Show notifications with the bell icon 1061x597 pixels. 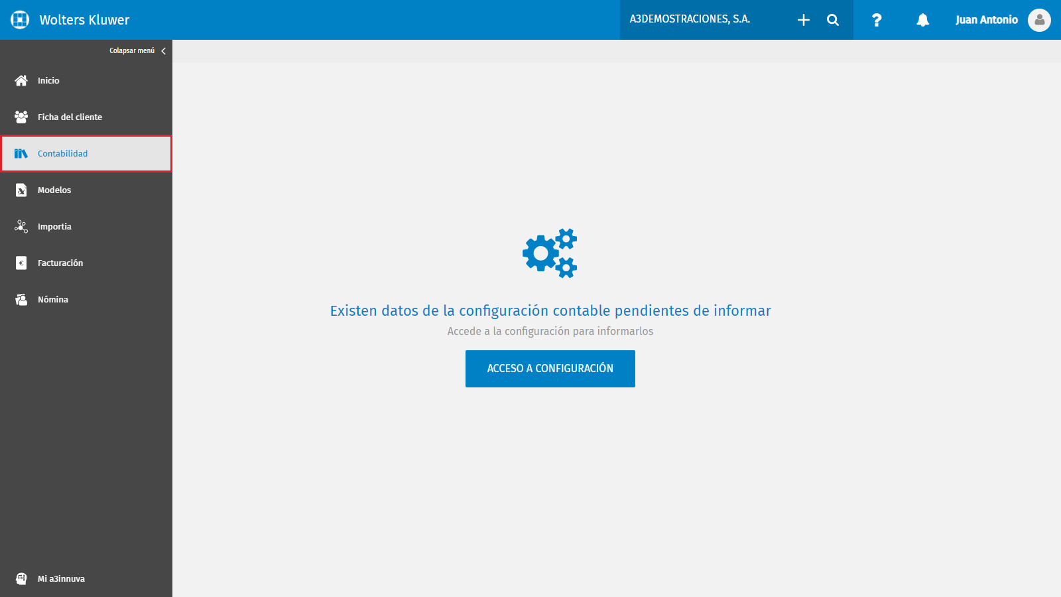click(x=922, y=20)
